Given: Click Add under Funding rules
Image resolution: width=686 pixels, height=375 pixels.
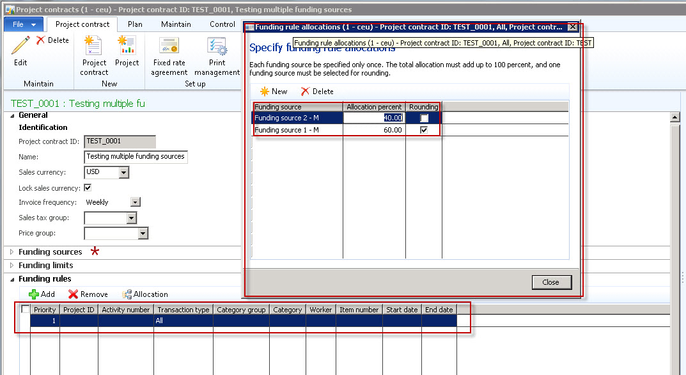Looking at the screenshot, I should click(42, 294).
